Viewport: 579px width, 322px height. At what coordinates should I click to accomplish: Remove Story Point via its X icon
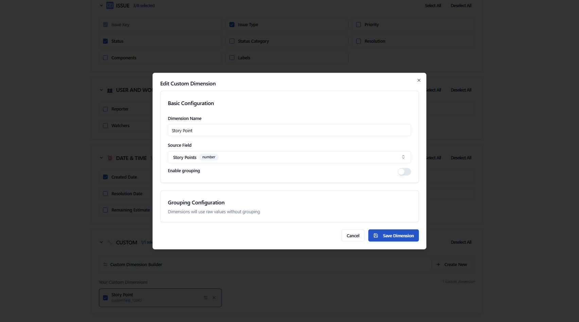point(214,298)
